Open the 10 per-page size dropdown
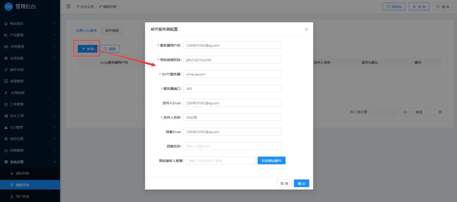 (407, 112)
